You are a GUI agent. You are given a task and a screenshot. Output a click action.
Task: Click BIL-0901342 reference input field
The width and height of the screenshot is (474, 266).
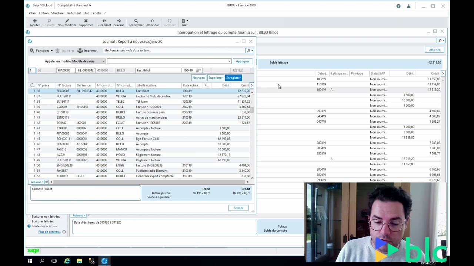[x=85, y=70]
